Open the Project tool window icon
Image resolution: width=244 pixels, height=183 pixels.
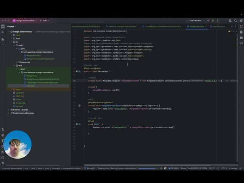click(3, 26)
